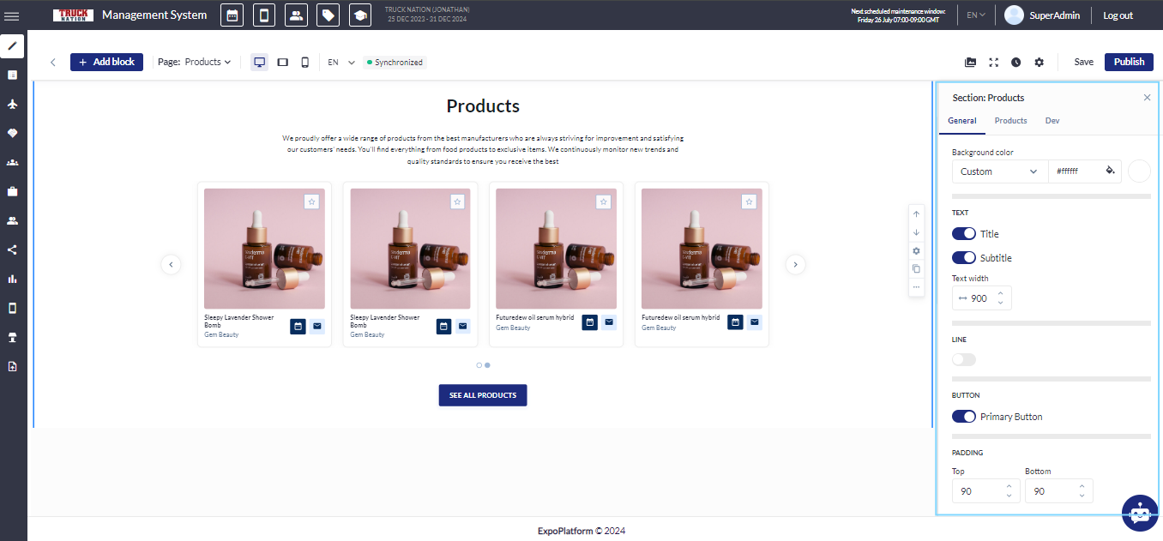The image size is (1163, 541).
Task: Select the first carousel pagination dot
Action: click(x=479, y=365)
